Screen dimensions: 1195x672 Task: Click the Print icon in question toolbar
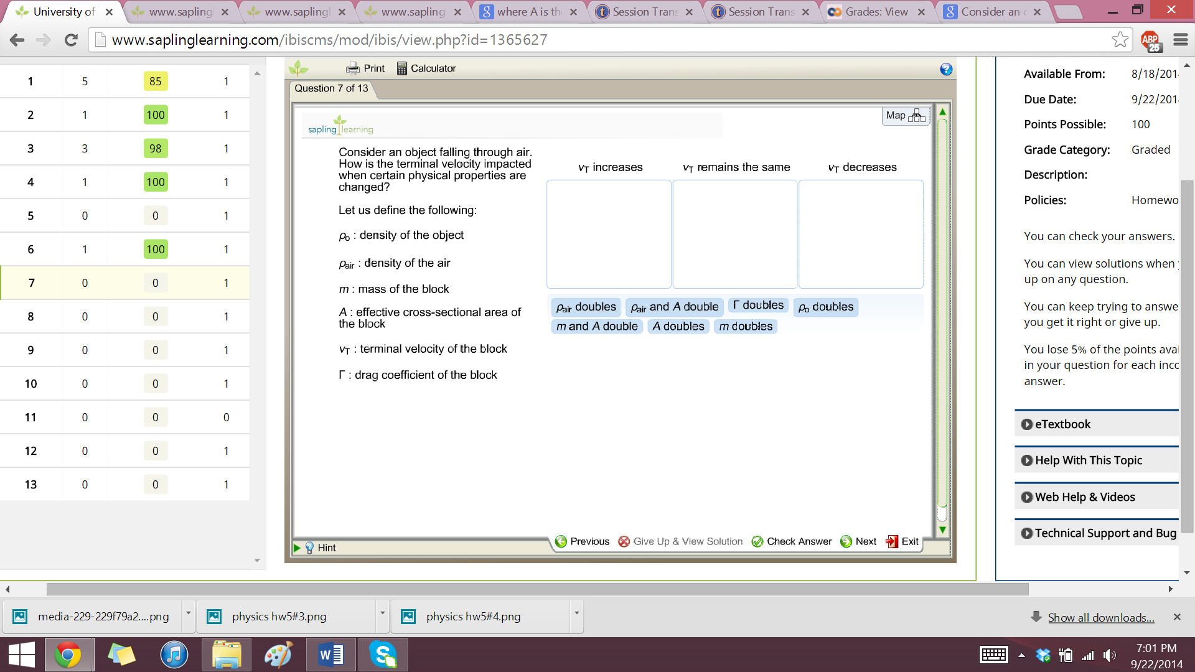[x=353, y=68]
